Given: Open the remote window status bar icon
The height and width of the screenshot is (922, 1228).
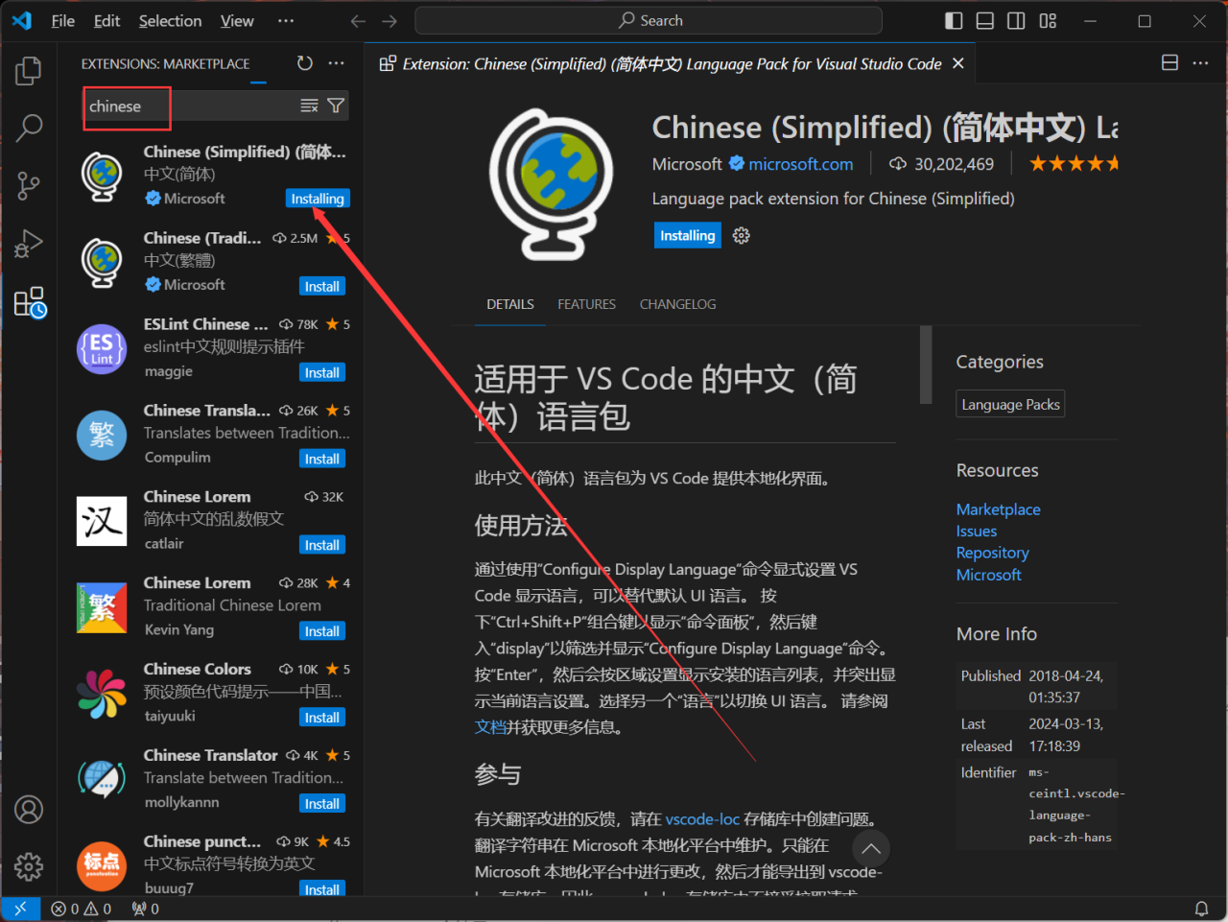Looking at the screenshot, I should [x=20, y=909].
